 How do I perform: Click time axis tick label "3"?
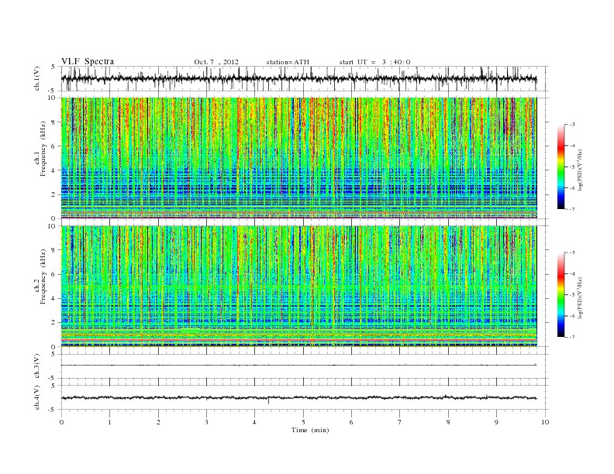point(206,422)
